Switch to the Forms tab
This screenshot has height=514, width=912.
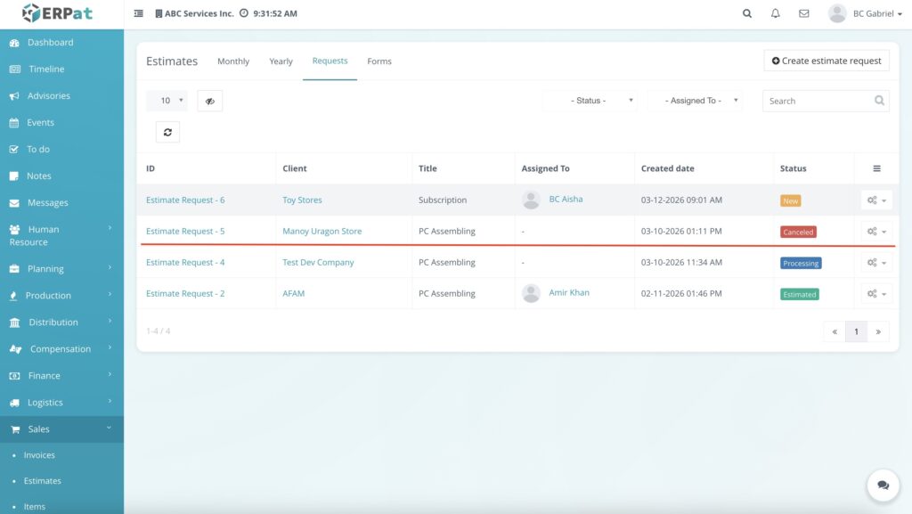pos(379,61)
